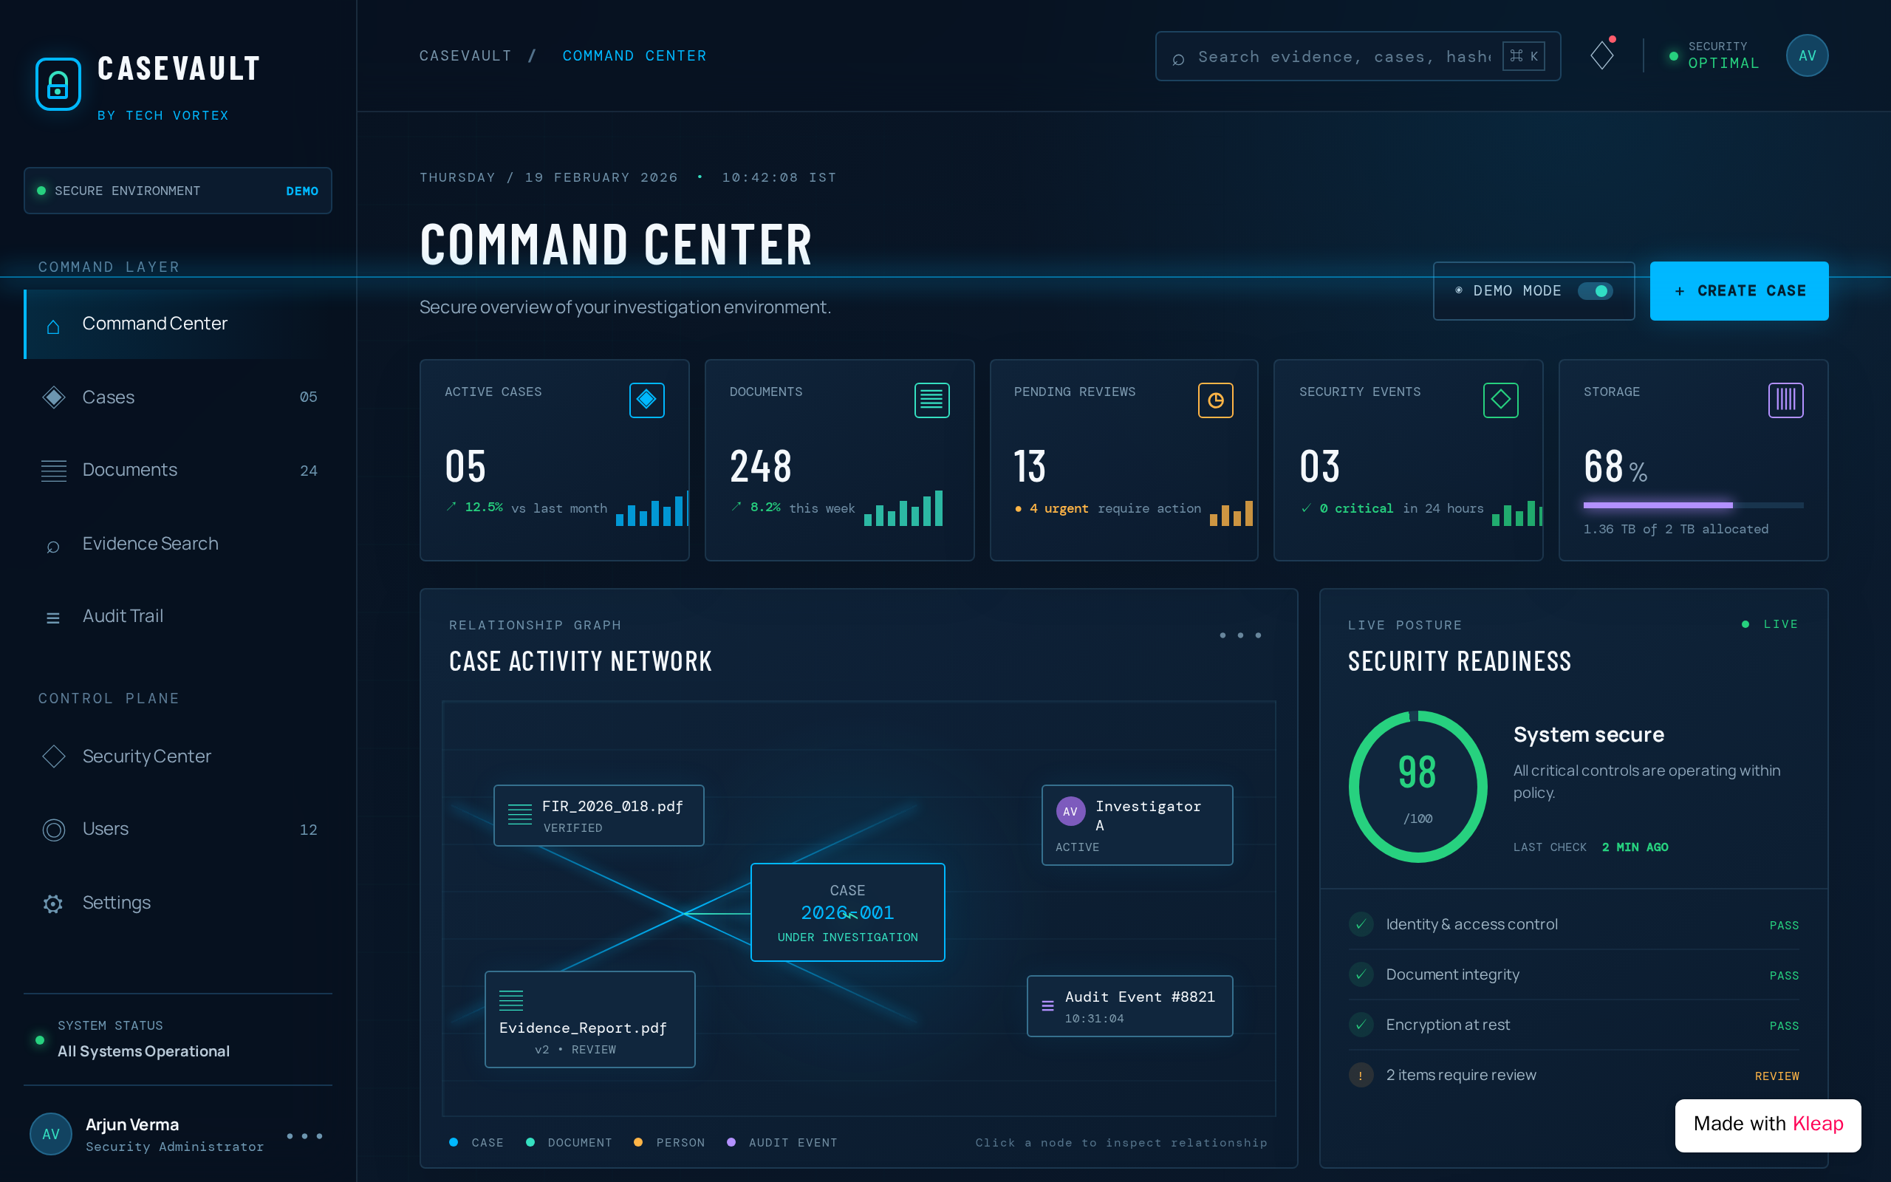
Task: Click the review warning icon beside 2 items
Action: coord(1361,1075)
